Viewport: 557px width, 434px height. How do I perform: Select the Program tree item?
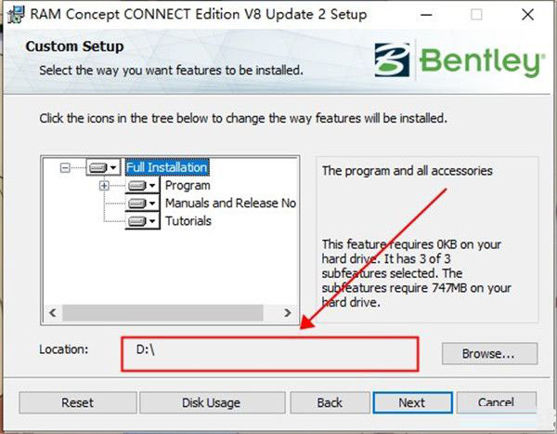pos(188,185)
